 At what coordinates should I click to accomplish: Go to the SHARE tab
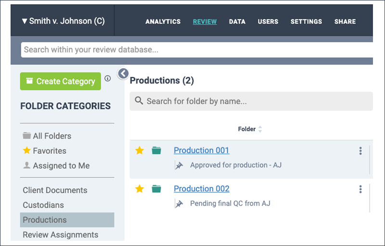pyautogui.click(x=345, y=22)
